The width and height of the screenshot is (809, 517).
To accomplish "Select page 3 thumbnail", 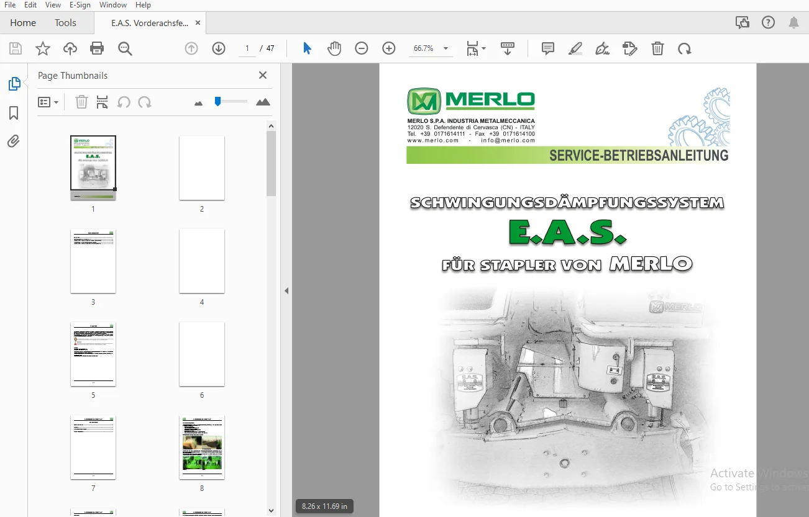I will pyautogui.click(x=93, y=261).
